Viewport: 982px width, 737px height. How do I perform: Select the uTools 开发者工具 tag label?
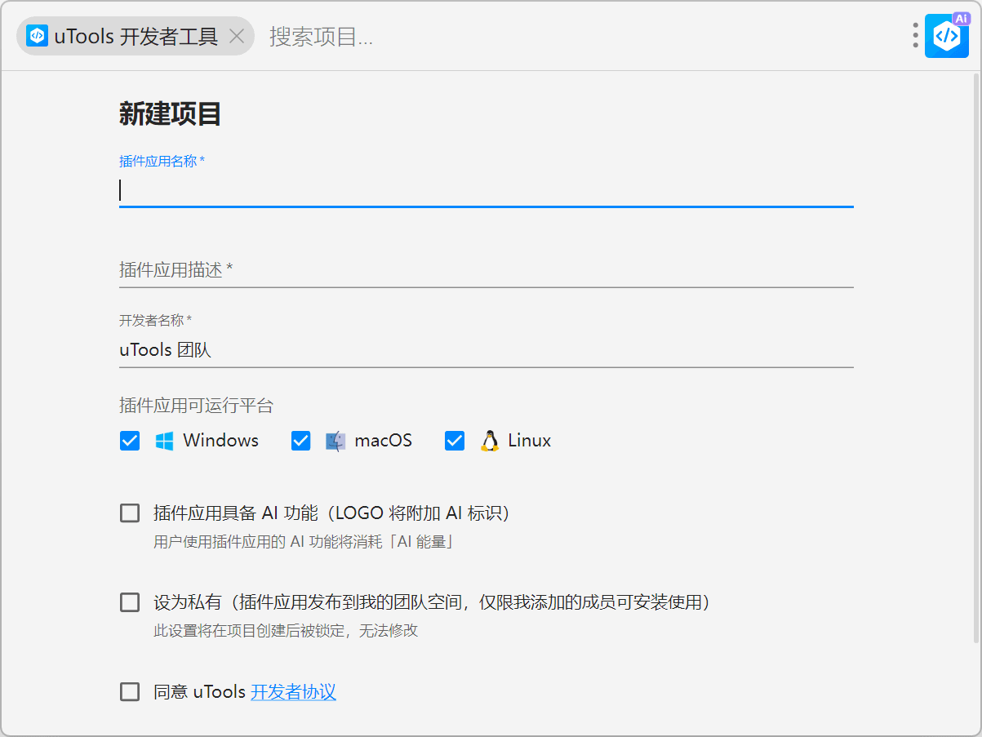tap(136, 36)
